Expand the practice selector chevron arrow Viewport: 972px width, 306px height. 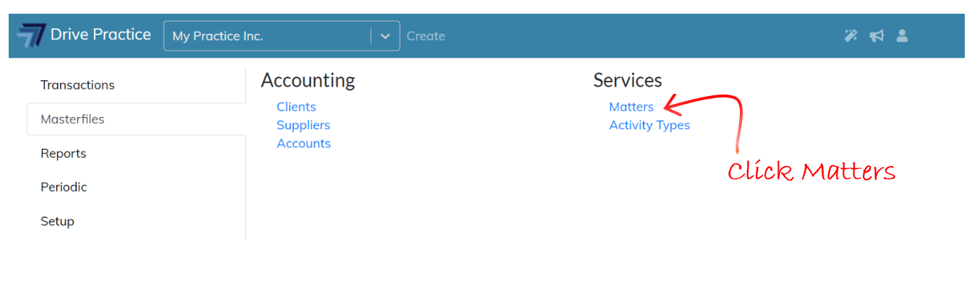click(385, 36)
